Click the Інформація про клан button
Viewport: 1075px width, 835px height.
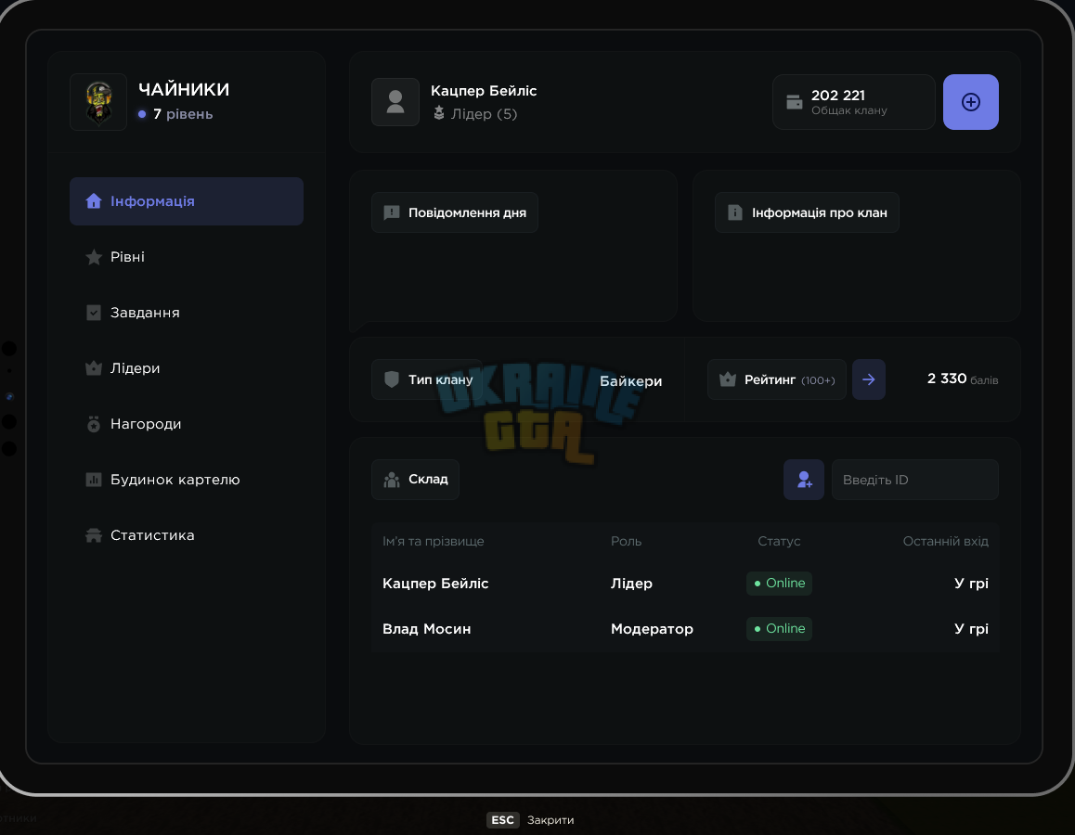coord(806,212)
